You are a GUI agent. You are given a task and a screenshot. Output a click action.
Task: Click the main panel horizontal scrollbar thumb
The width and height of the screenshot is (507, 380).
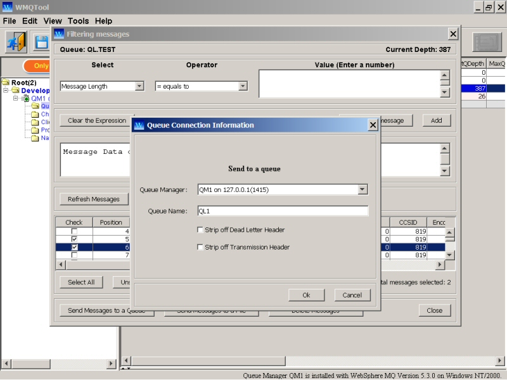pos(209,360)
